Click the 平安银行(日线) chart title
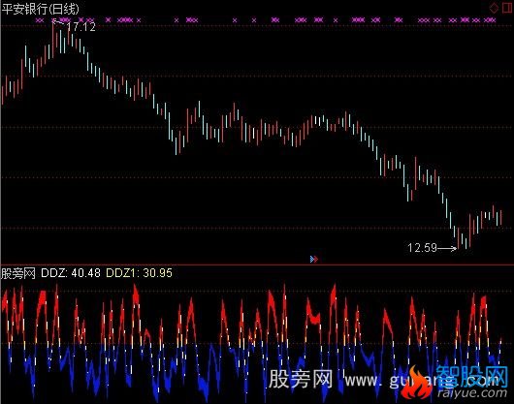Viewport: 514px width, 404px height. point(41,9)
